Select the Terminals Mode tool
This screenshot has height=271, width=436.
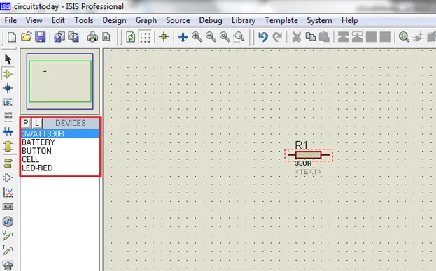[x=8, y=163]
